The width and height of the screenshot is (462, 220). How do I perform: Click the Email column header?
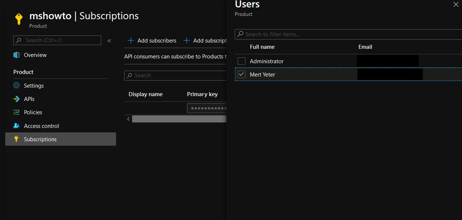(x=365, y=47)
